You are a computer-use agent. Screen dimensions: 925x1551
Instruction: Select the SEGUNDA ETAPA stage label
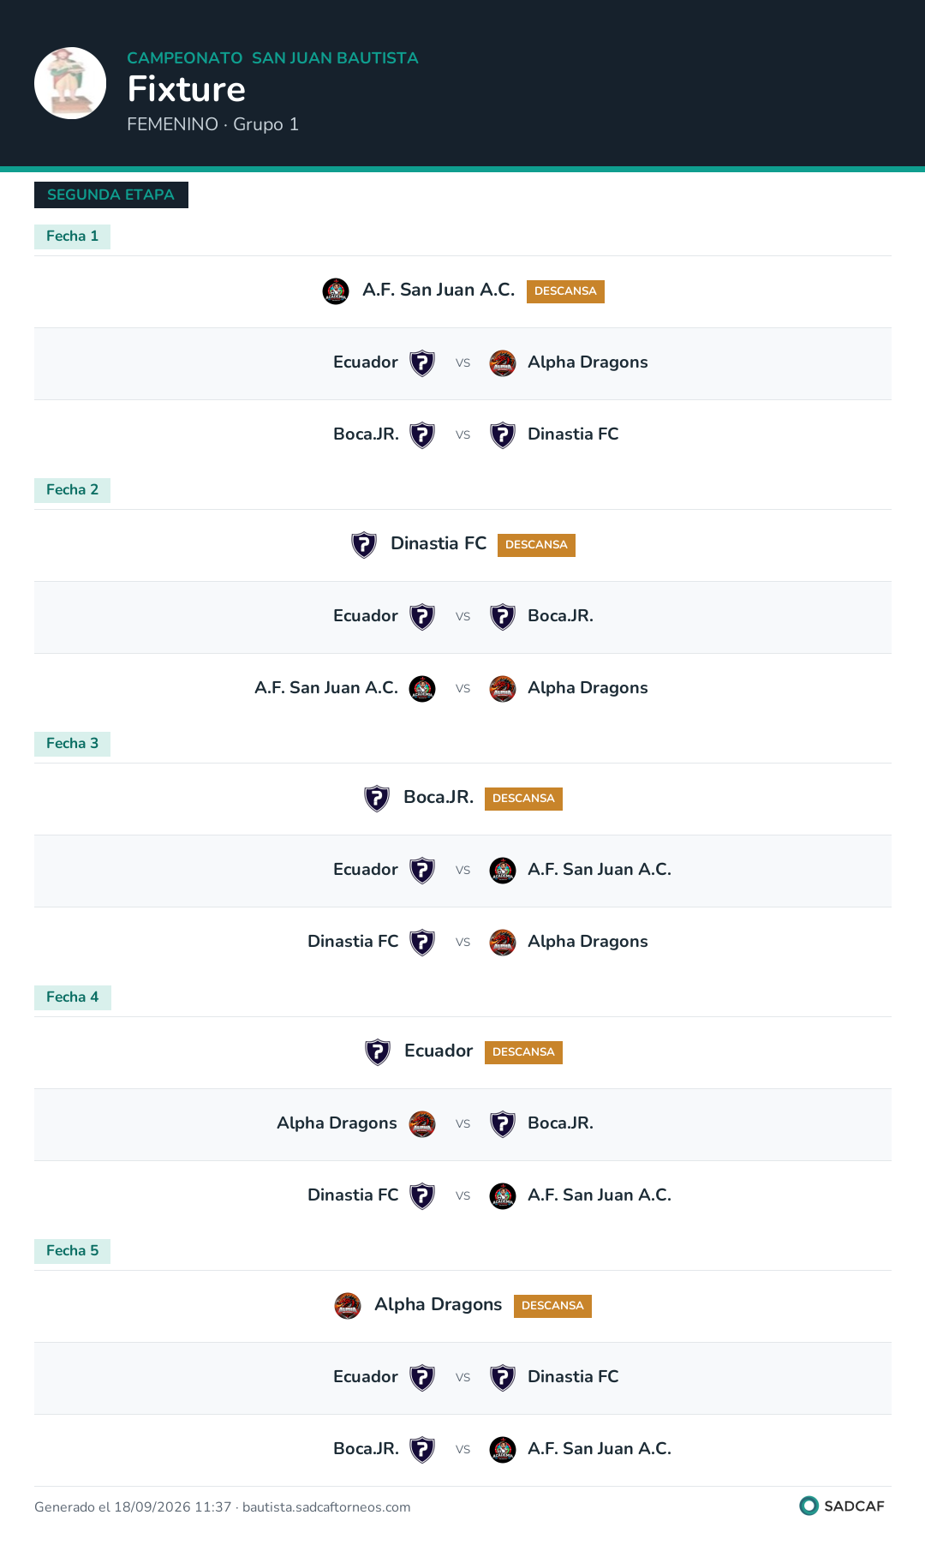pyautogui.click(x=111, y=195)
